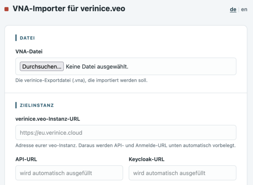The image size is (253, 185).
Task: Click the Keycloak-URL label
Action: (x=146, y=159)
